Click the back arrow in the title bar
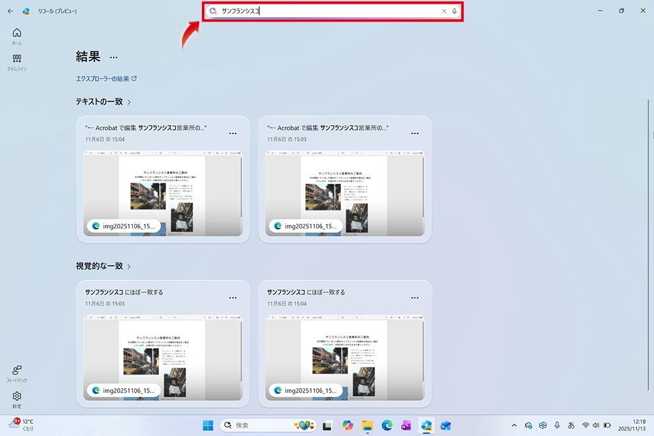Viewport: 654px width, 436px height. click(x=10, y=11)
